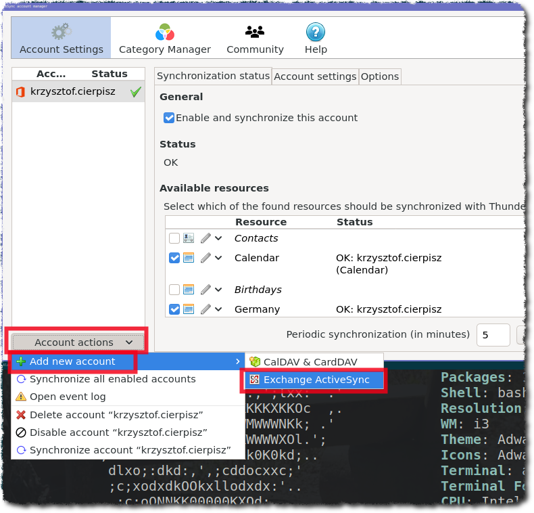The width and height of the screenshot is (534, 513).
Task: Click periodic synchronization minutes field
Action: coord(493,335)
